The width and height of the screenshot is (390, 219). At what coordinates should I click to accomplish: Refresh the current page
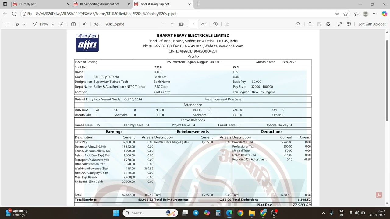(x=14, y=14)
